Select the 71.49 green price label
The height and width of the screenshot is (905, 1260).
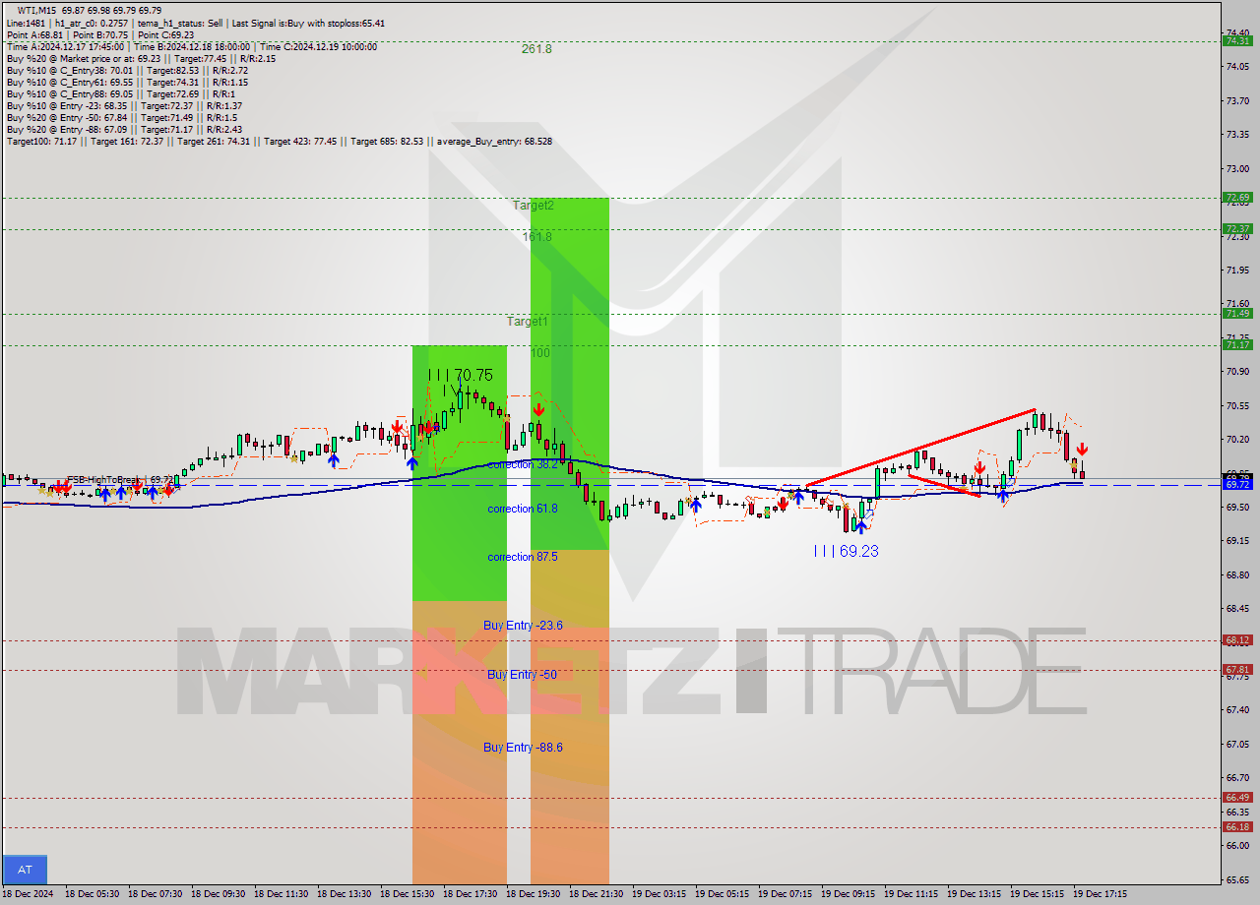click(x=1236, y=313)
